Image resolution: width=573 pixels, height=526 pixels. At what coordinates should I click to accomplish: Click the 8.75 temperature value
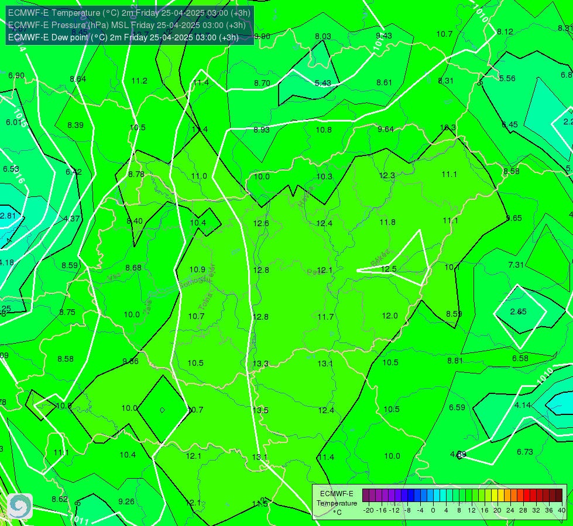67,313
